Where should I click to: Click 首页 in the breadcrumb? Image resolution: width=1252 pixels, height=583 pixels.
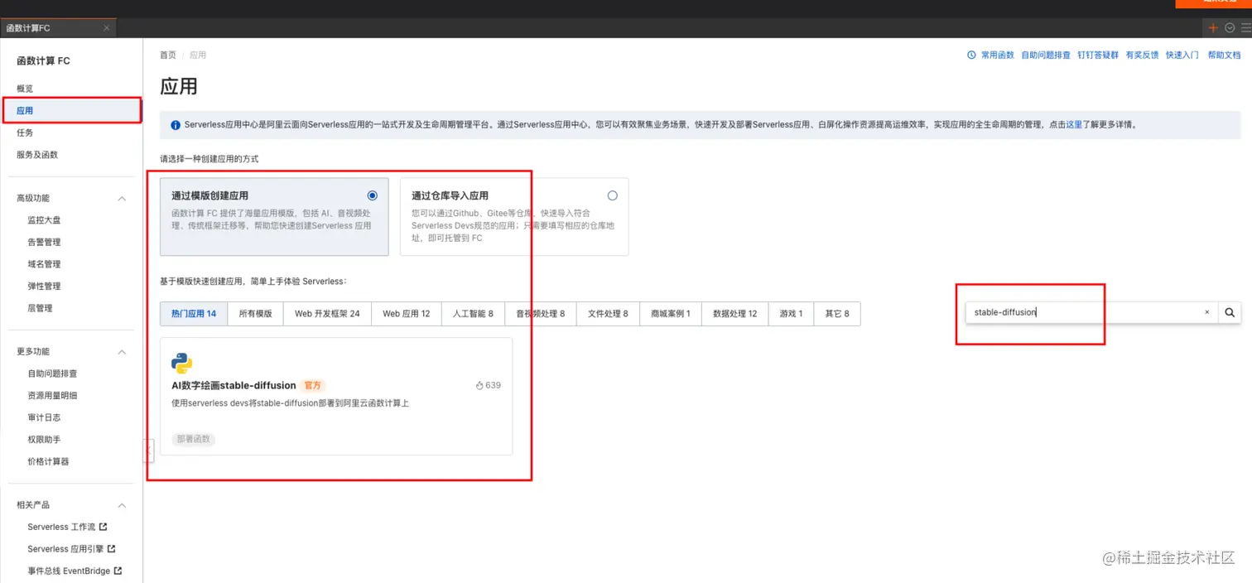point(168,55)
